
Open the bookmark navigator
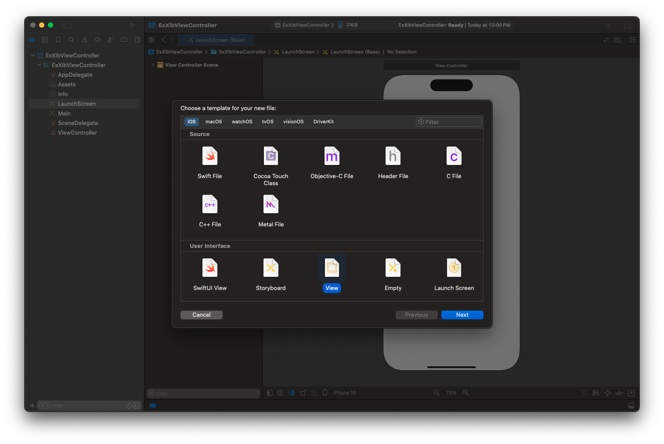coord(58,40)
